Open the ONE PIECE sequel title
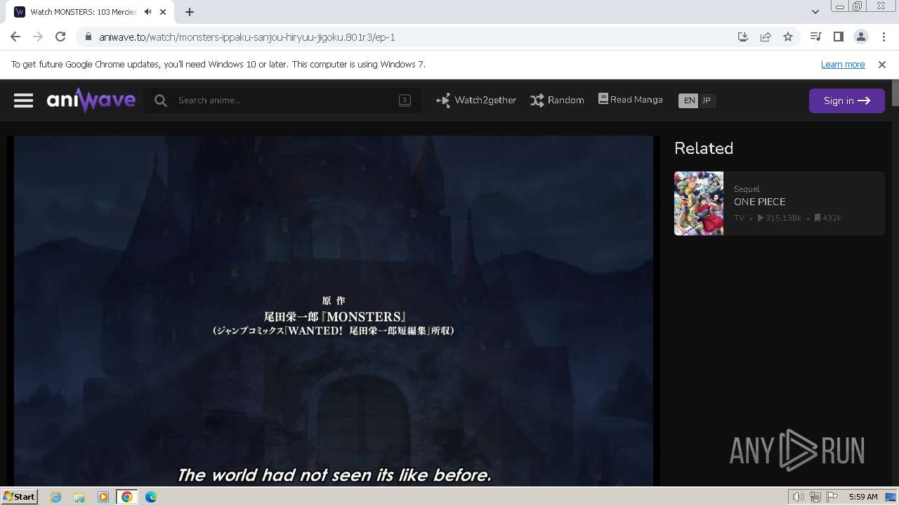The image size is (899, 506). point(760,202)
